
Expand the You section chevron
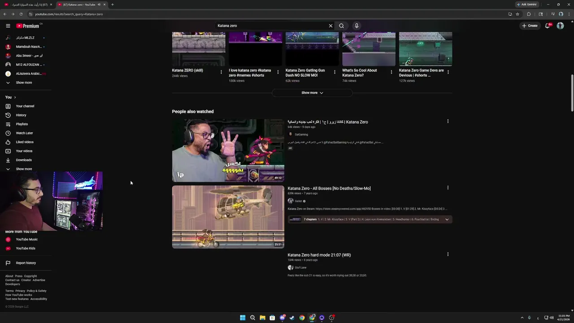click(15, 97)
